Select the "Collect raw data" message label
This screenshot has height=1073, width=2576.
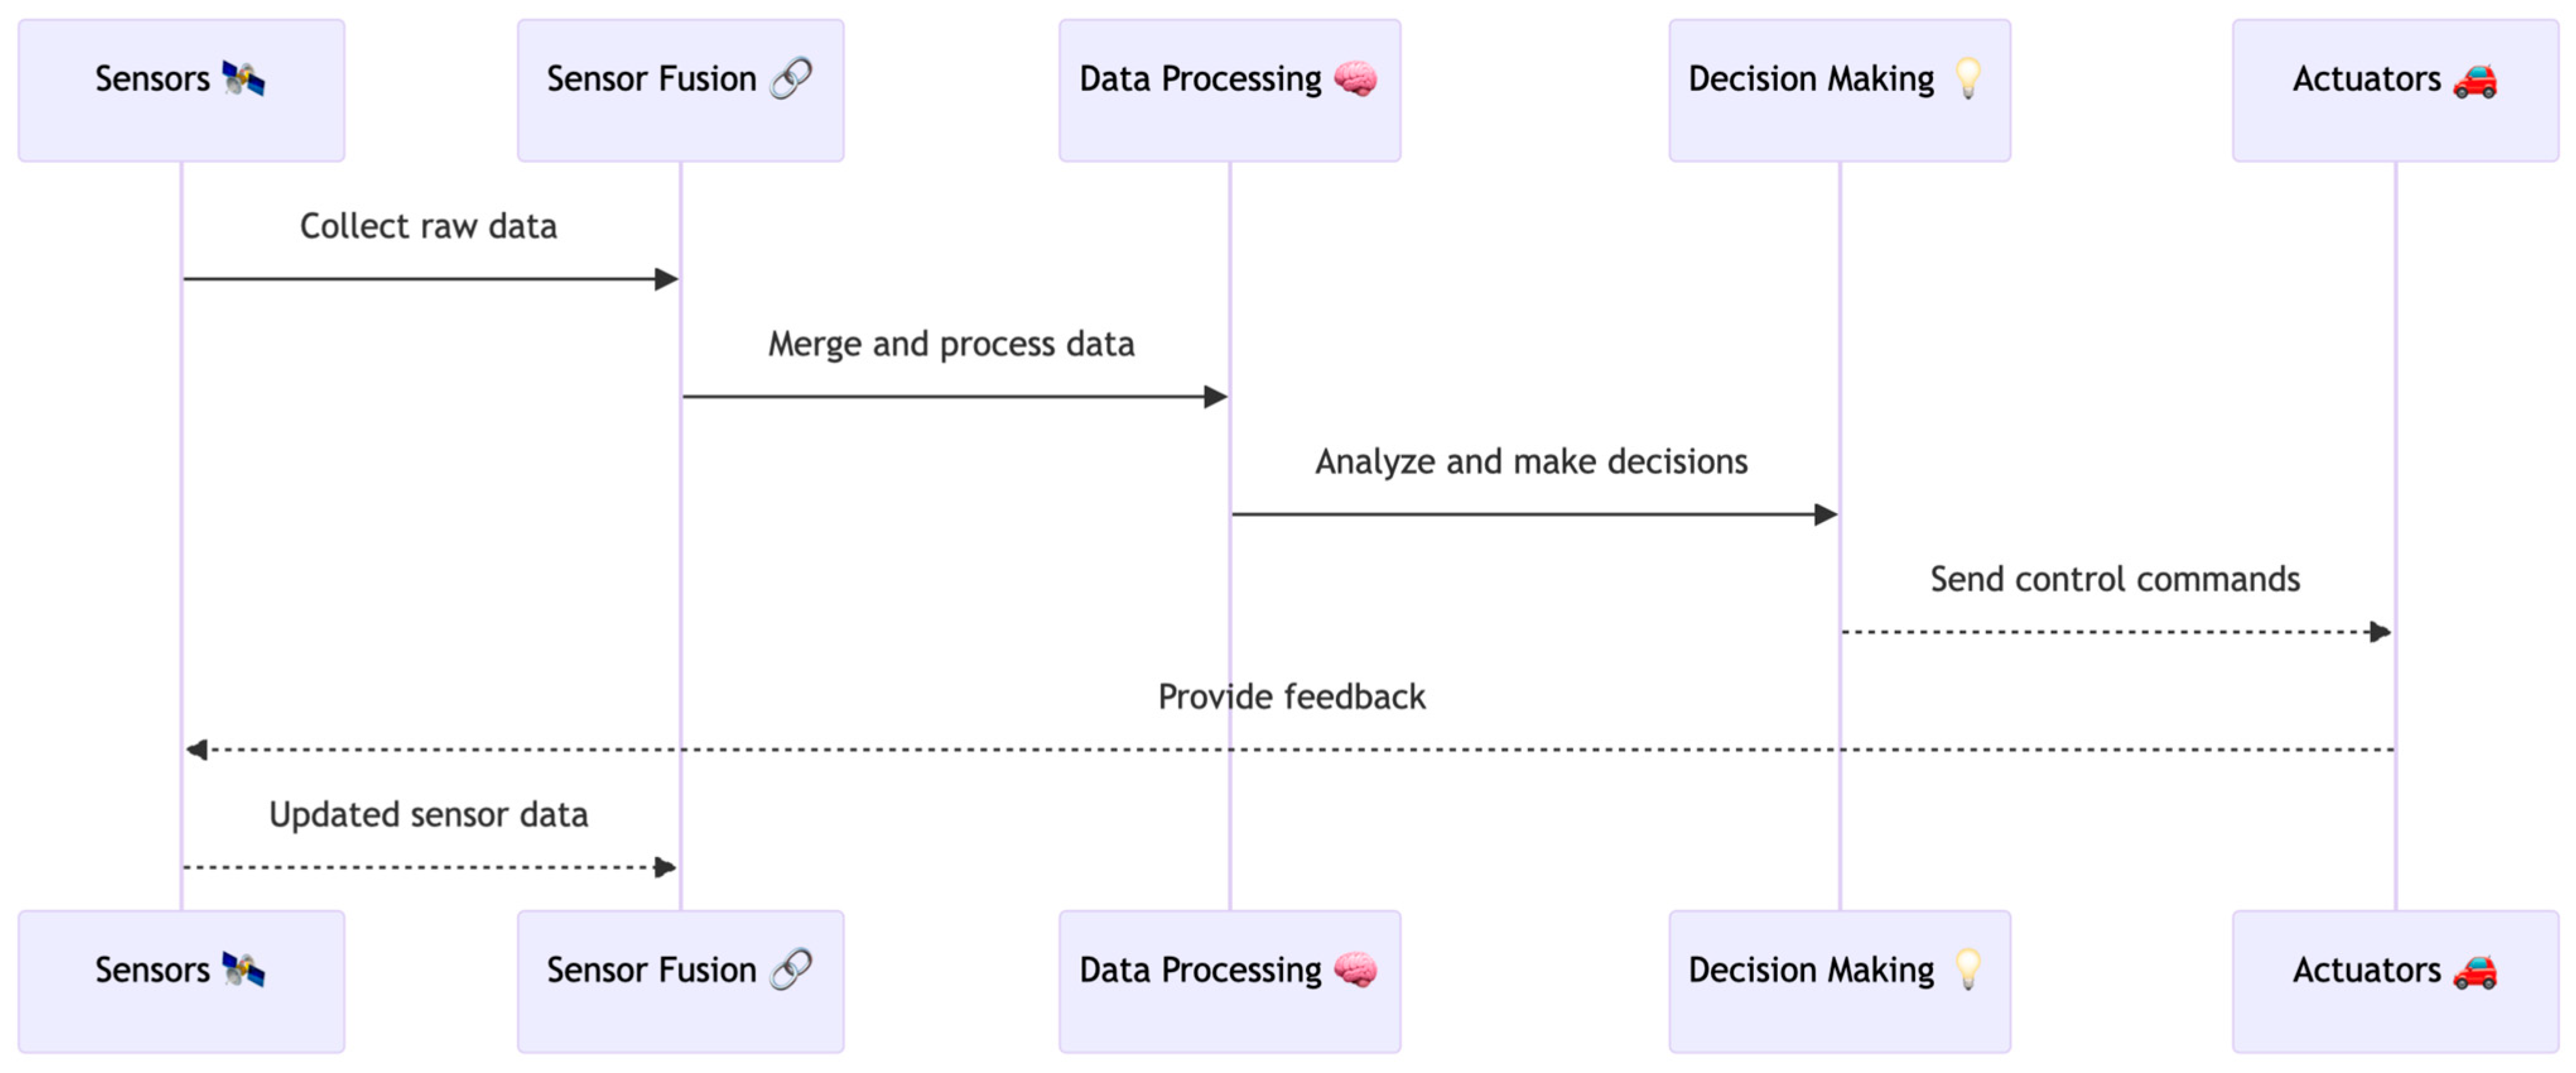click(x=428, y=226)
